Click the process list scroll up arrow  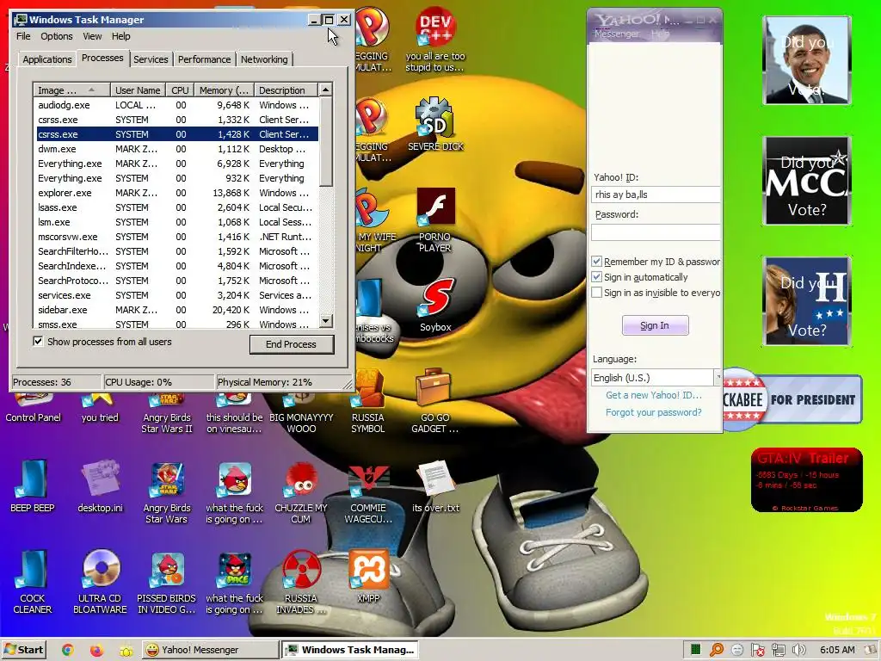(326, 90)
